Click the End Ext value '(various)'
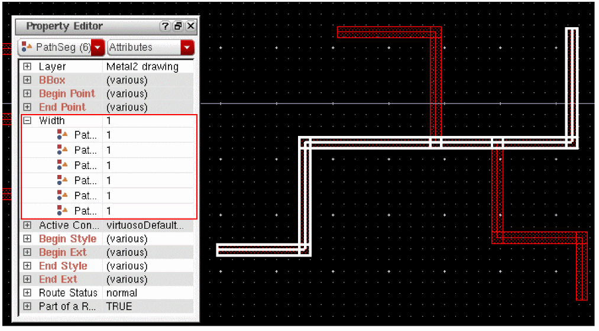Image resolution: width=599 pixels, height=331 pixels. pos(127,279)
